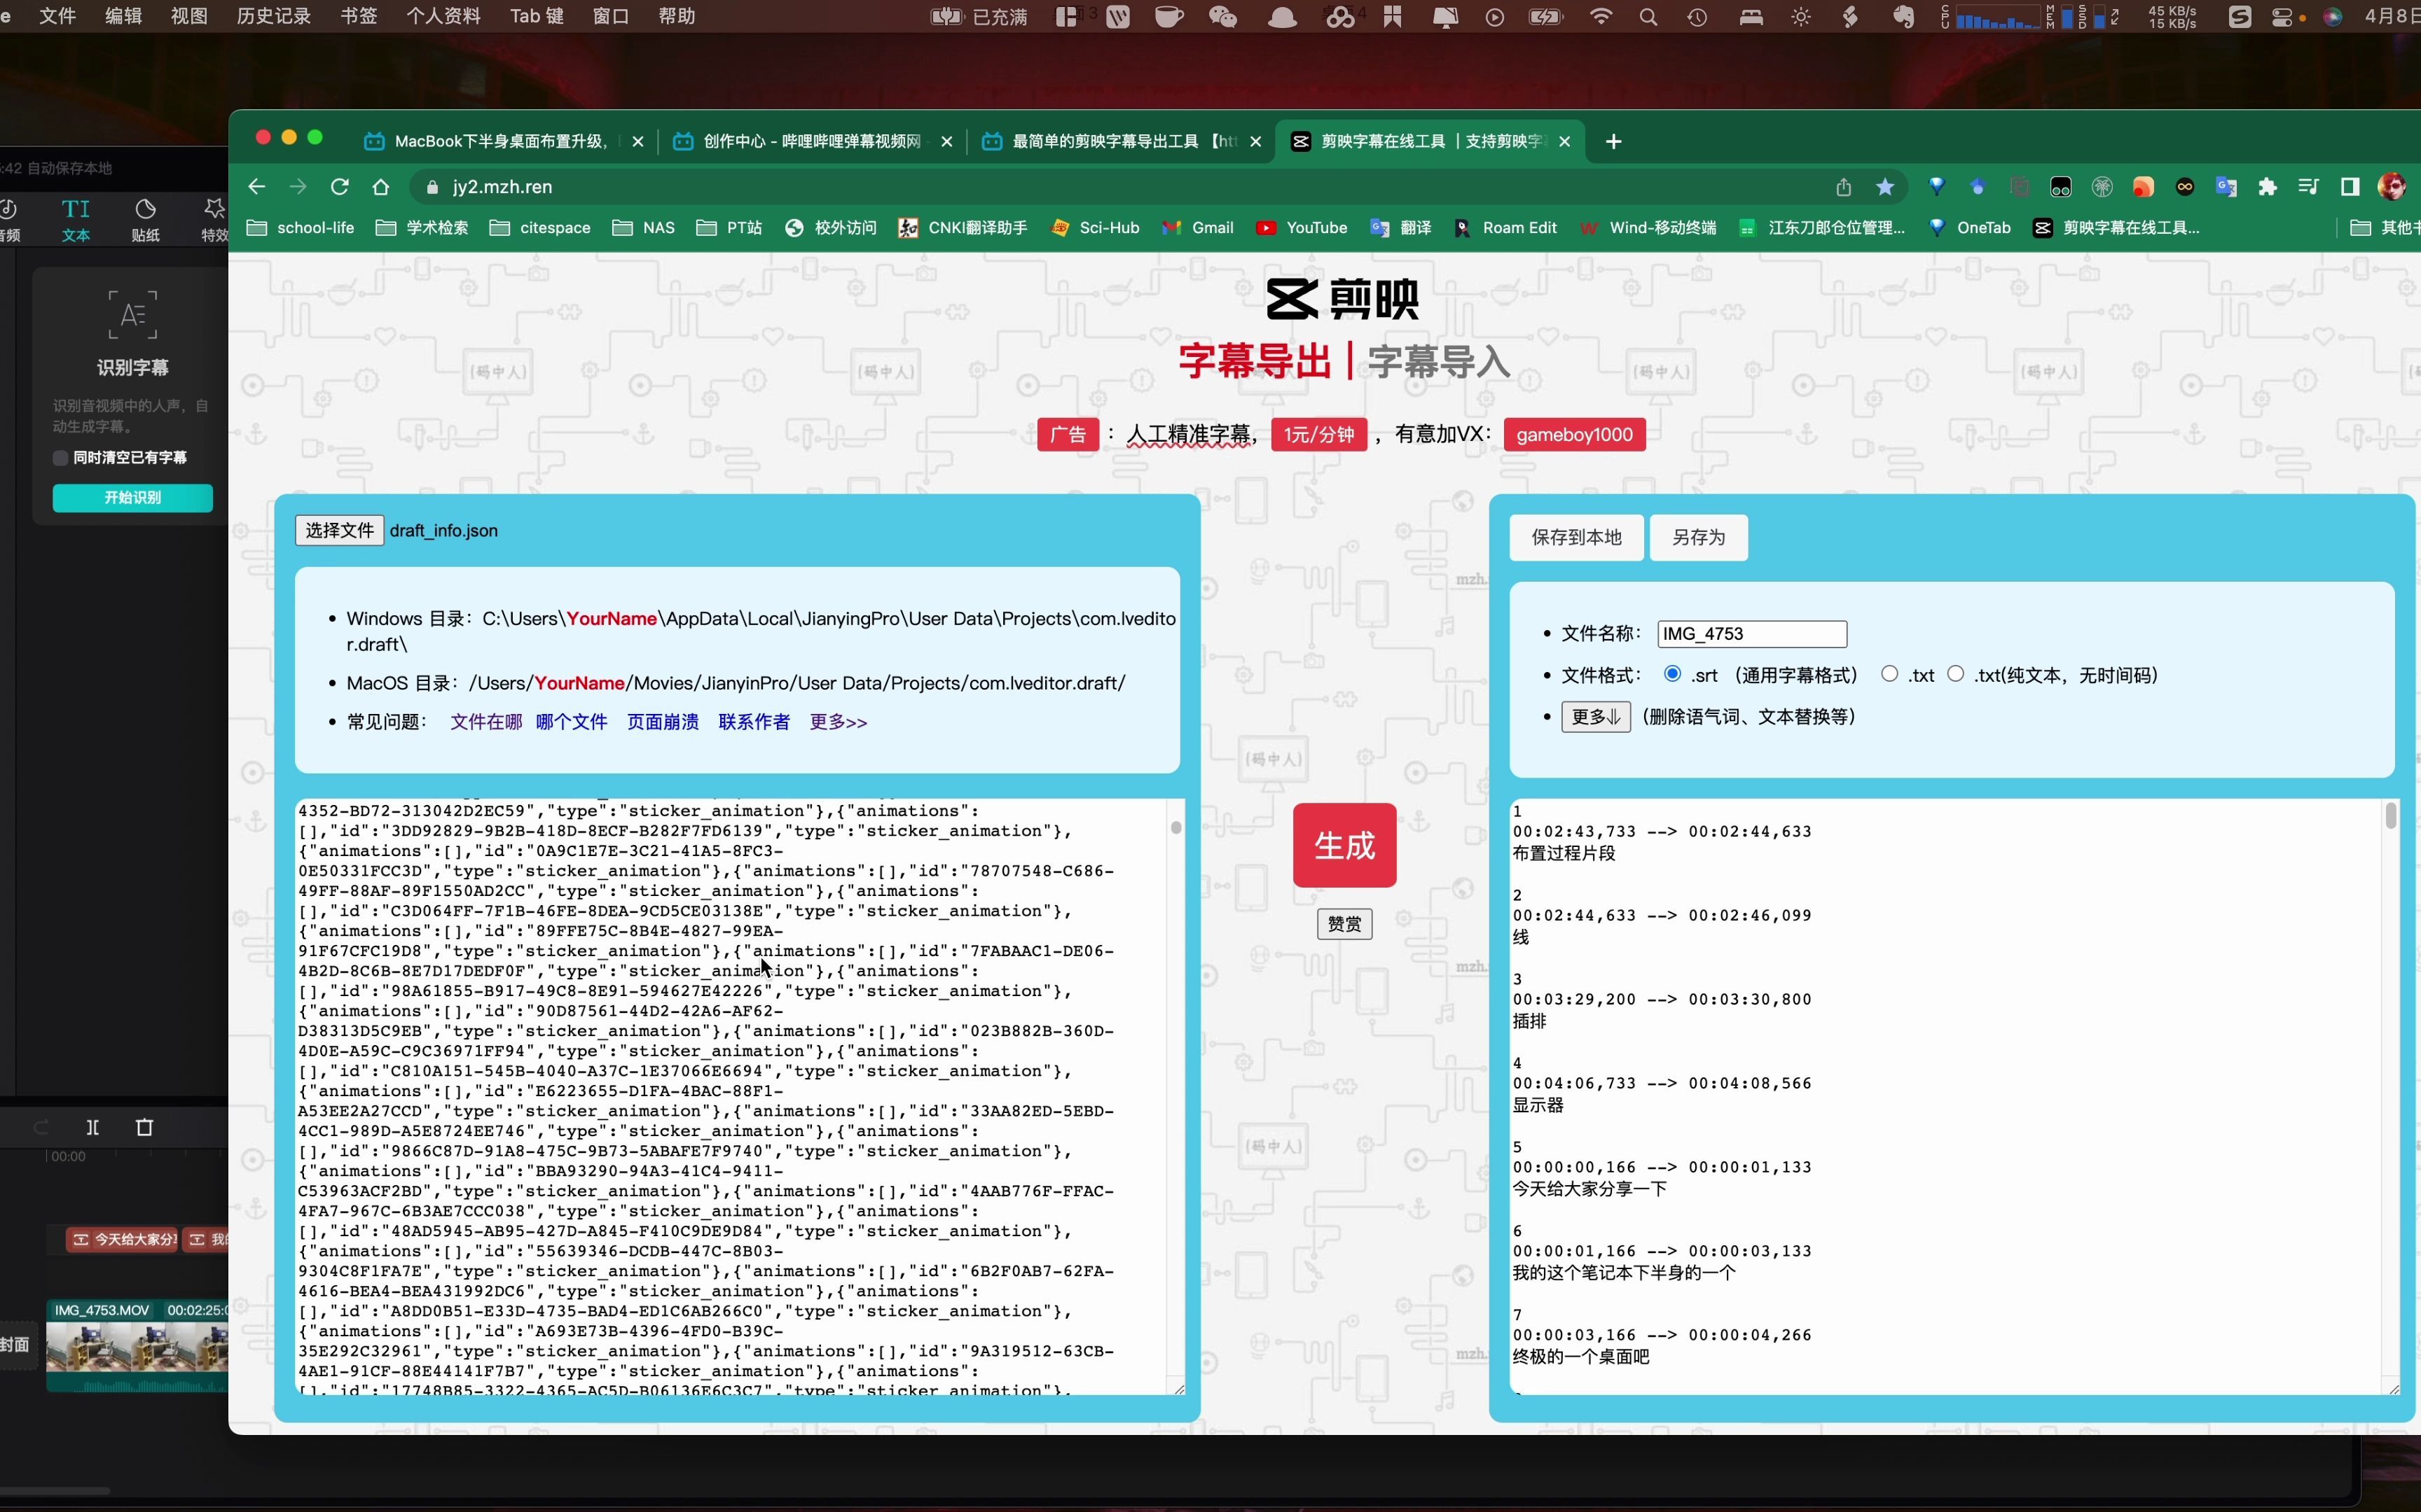Image resolution: width=2421 pixels, height=1512 pixels.
Task: Open WeChat icon in the menu bar
Action: (x=1222, y=17)
